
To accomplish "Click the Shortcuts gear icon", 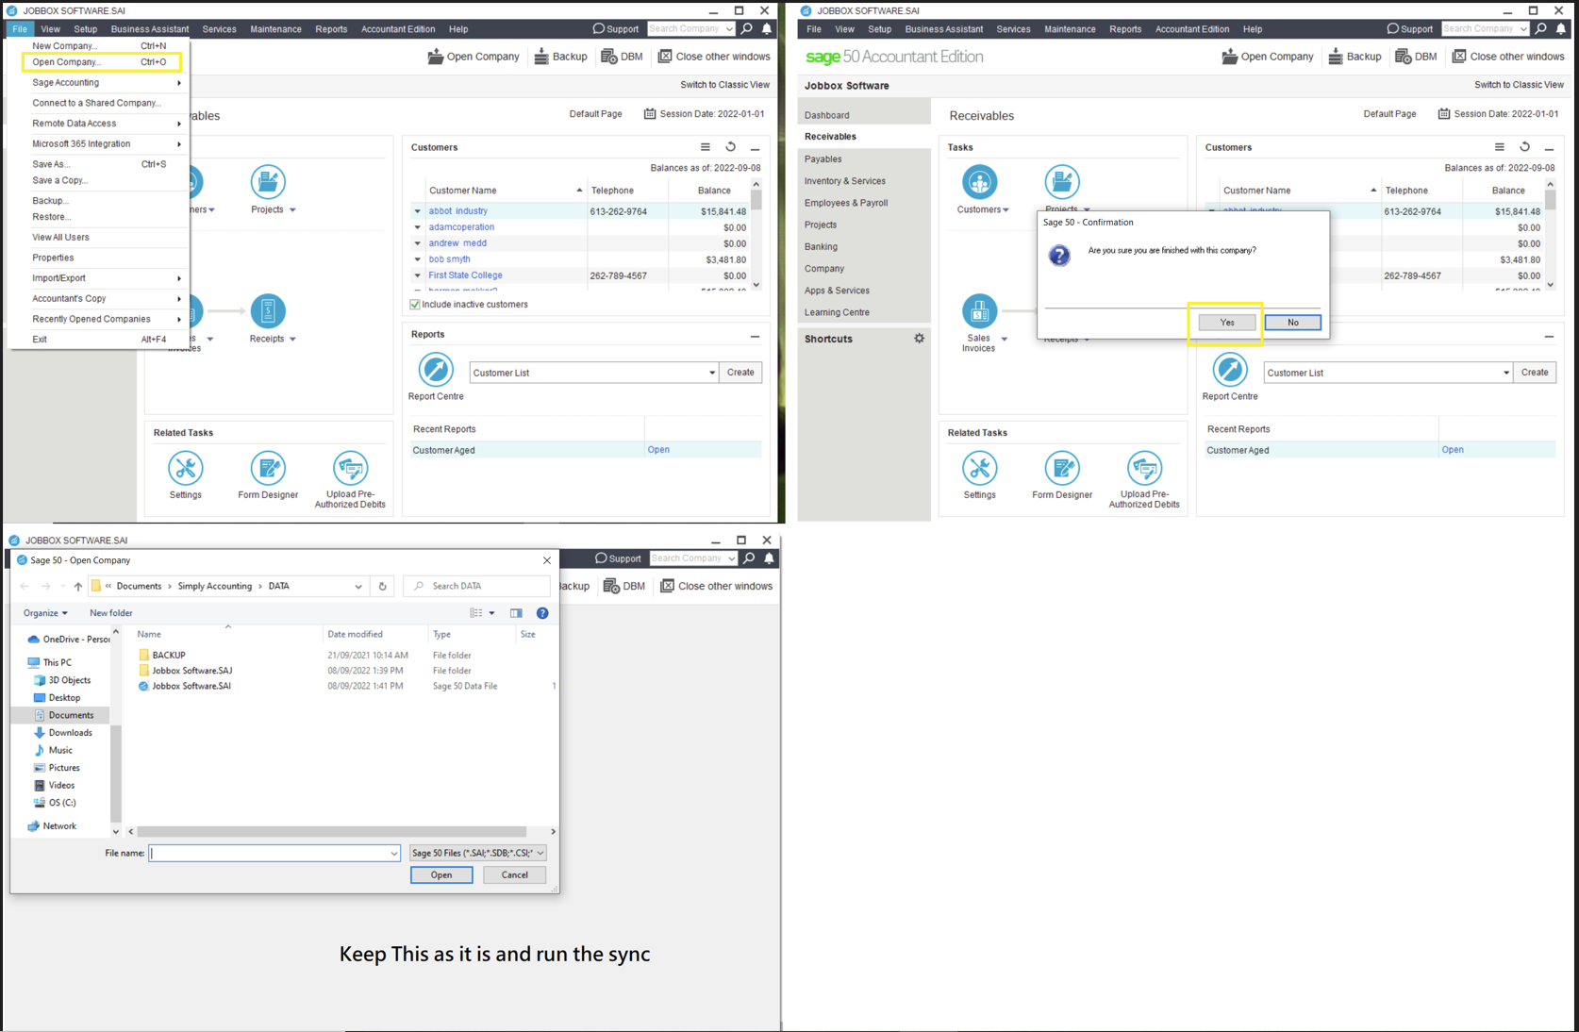I will coord(919,339).
